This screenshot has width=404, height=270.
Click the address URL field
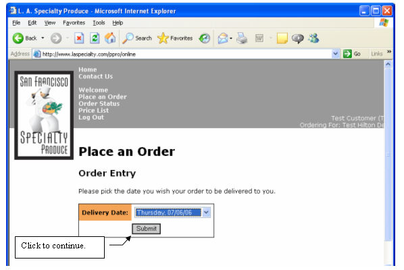(186, 54)
